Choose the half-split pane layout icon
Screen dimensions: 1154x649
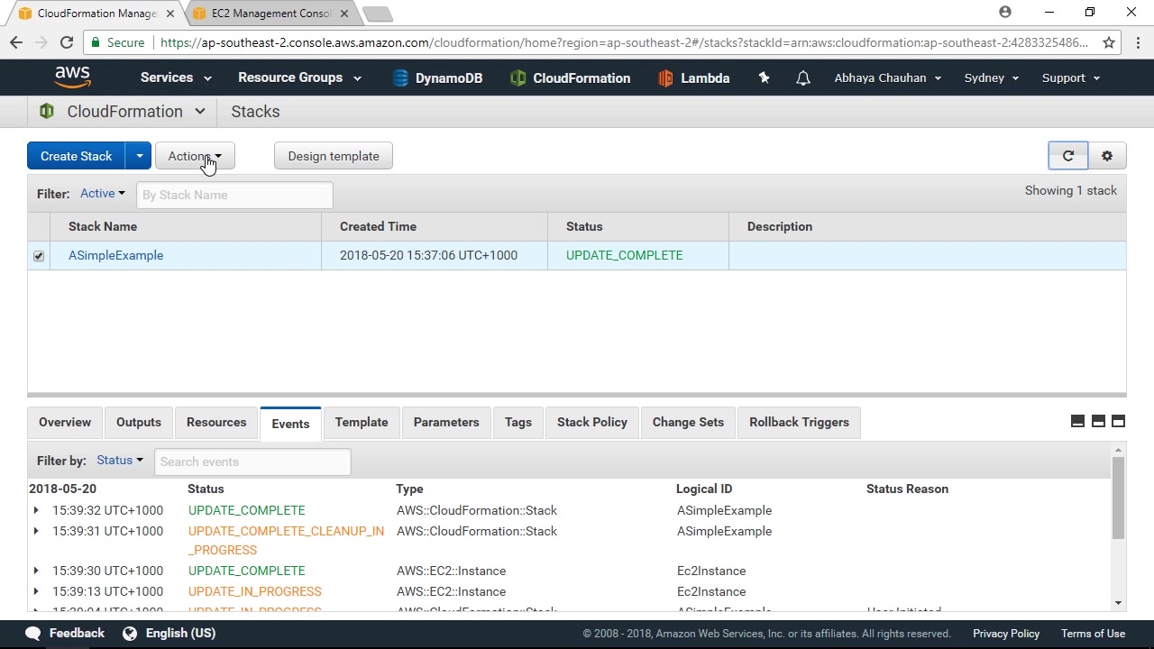(1098, 421)
